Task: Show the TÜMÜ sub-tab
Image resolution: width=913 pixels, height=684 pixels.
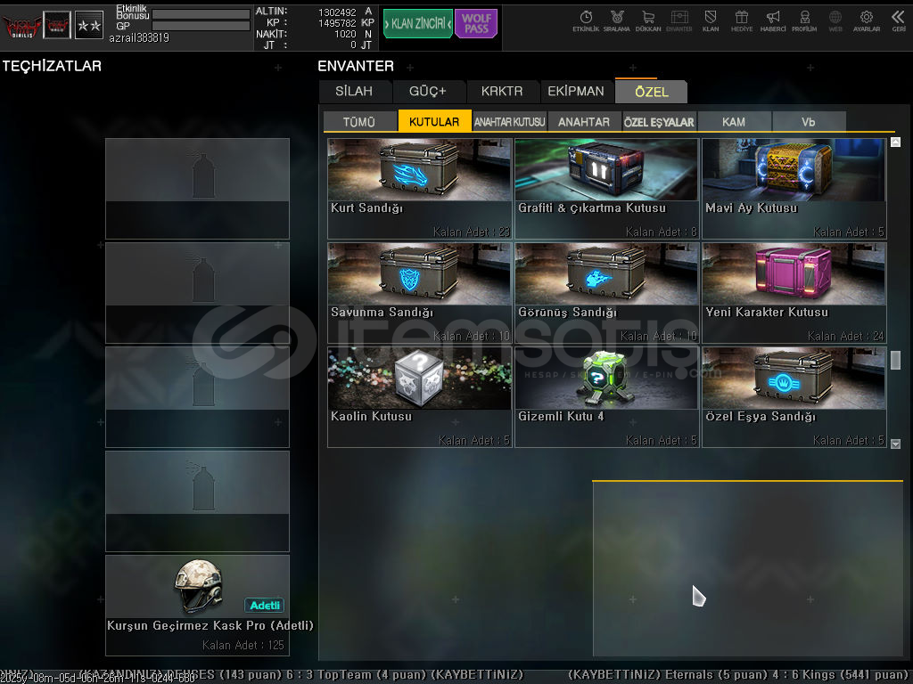Action: [x=359, y=121]
